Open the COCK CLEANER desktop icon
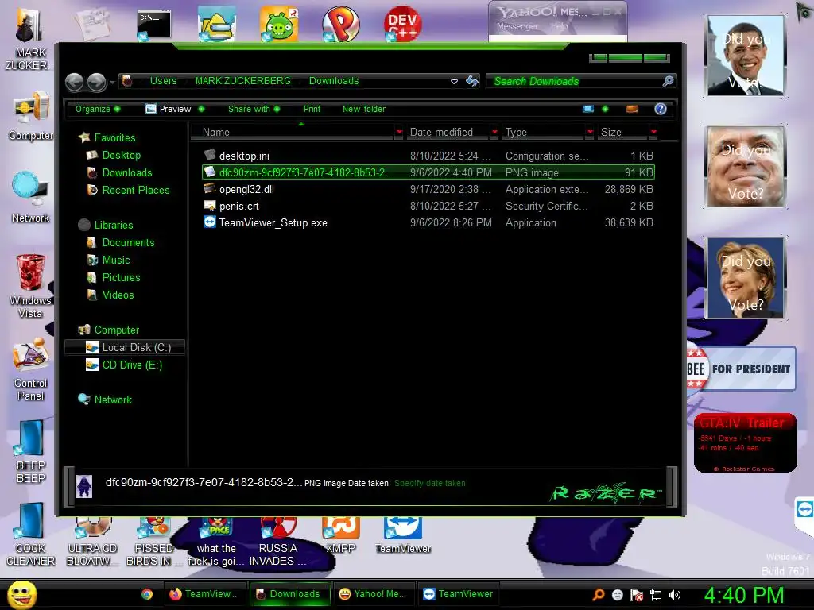 (x=31, y=535)
